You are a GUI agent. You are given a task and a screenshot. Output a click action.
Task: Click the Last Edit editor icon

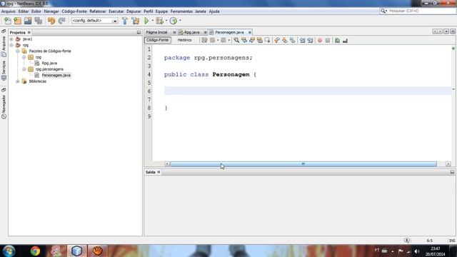[x=204, y=41]
